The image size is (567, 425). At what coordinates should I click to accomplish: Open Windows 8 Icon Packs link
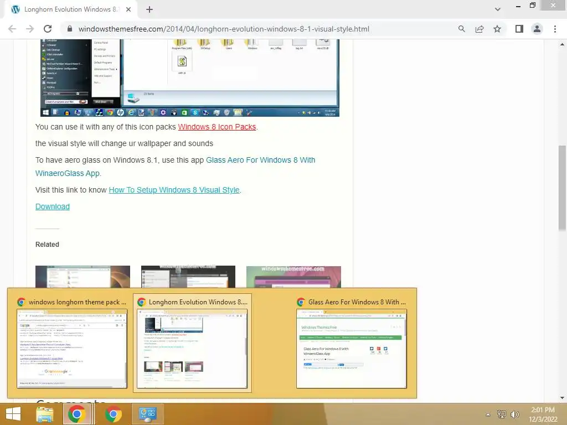(217, 127)
